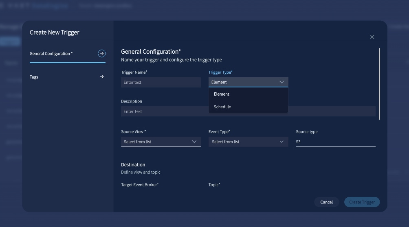409x227 pixels.
Task: Focus the Trigger Name text field
Action: point(161,82)
